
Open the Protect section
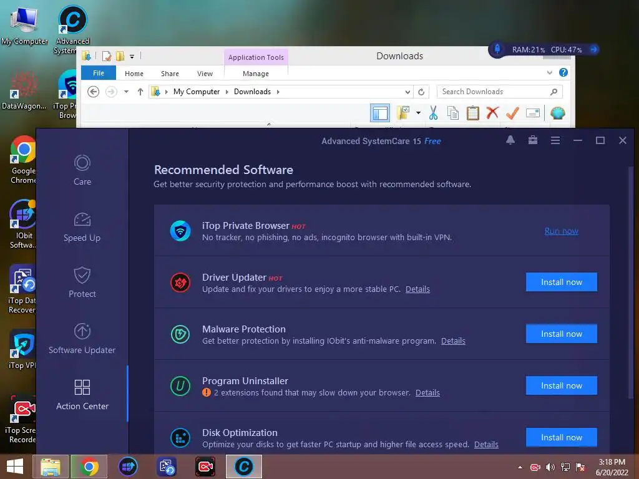pyautogui.click(x=82, y=283)
